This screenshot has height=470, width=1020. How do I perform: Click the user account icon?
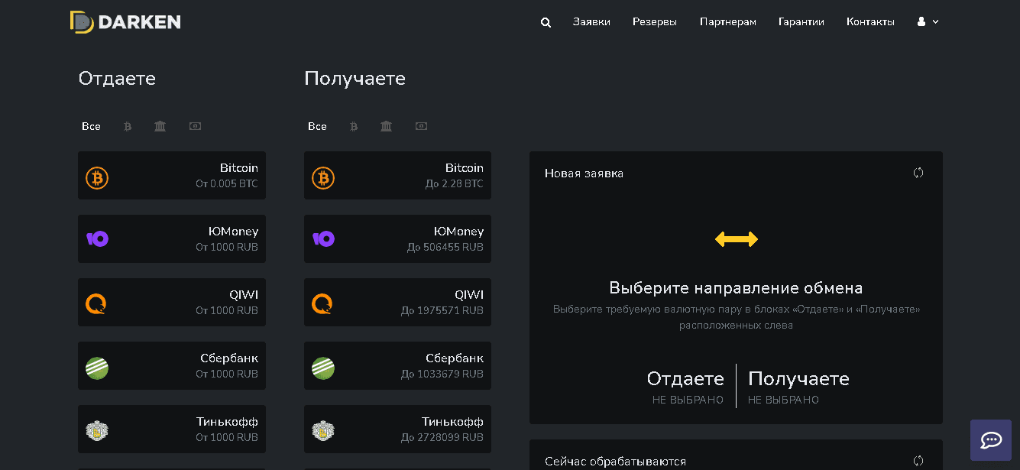(921, 21)
